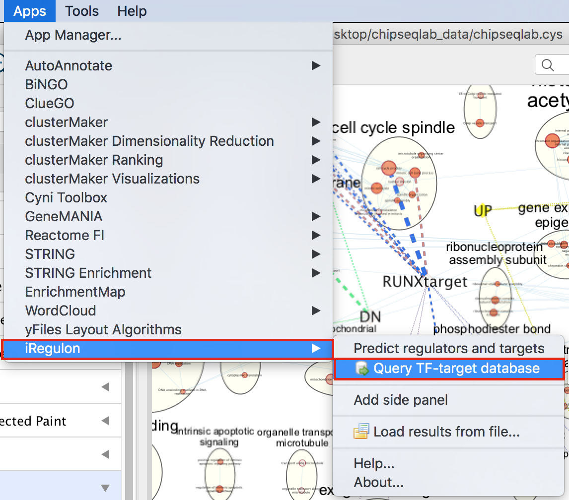Click the Query TF-target database icon
Screen dimensions: 569x500
click(x=363, y=369)
